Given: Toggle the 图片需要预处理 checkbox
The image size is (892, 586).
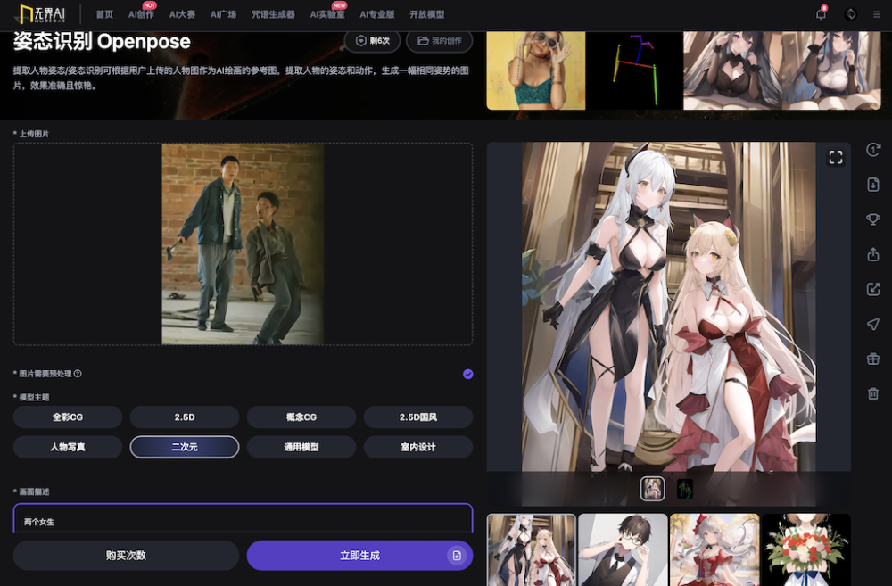Looking at the screenshot, I should click(x=467, y=374).
